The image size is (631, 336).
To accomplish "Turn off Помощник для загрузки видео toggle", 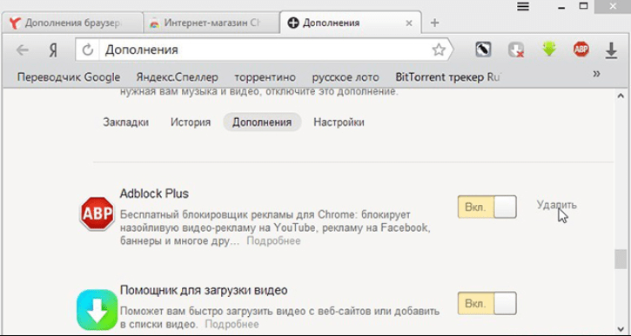I will tap(487, 303).
